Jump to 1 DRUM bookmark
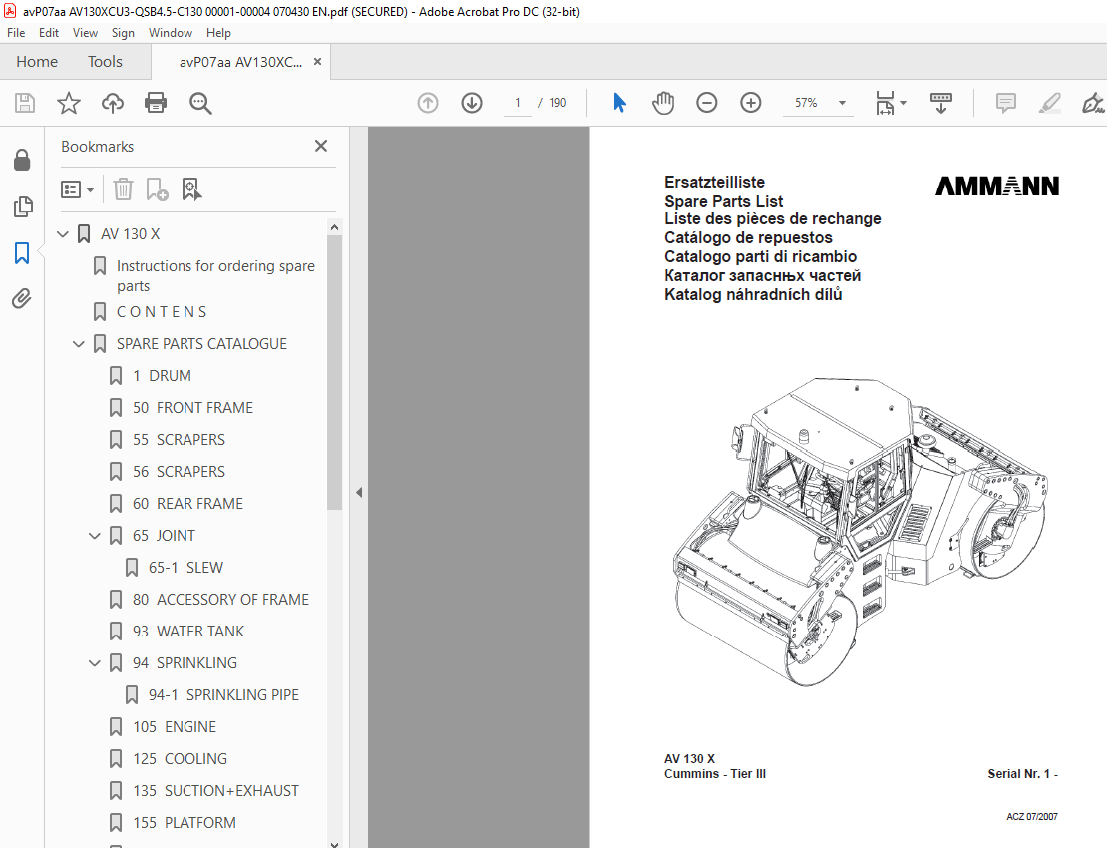1107x848 pixels. pyautogui.click(x=162, y=376)
